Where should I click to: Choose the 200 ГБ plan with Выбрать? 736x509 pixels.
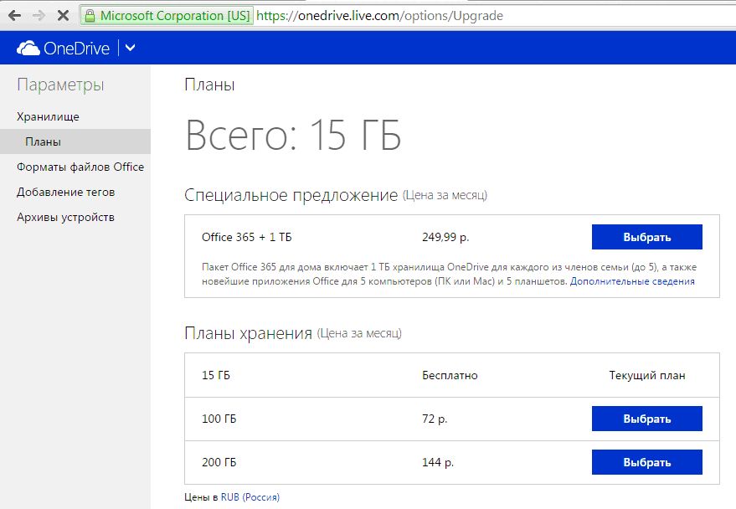pos(646,462)
